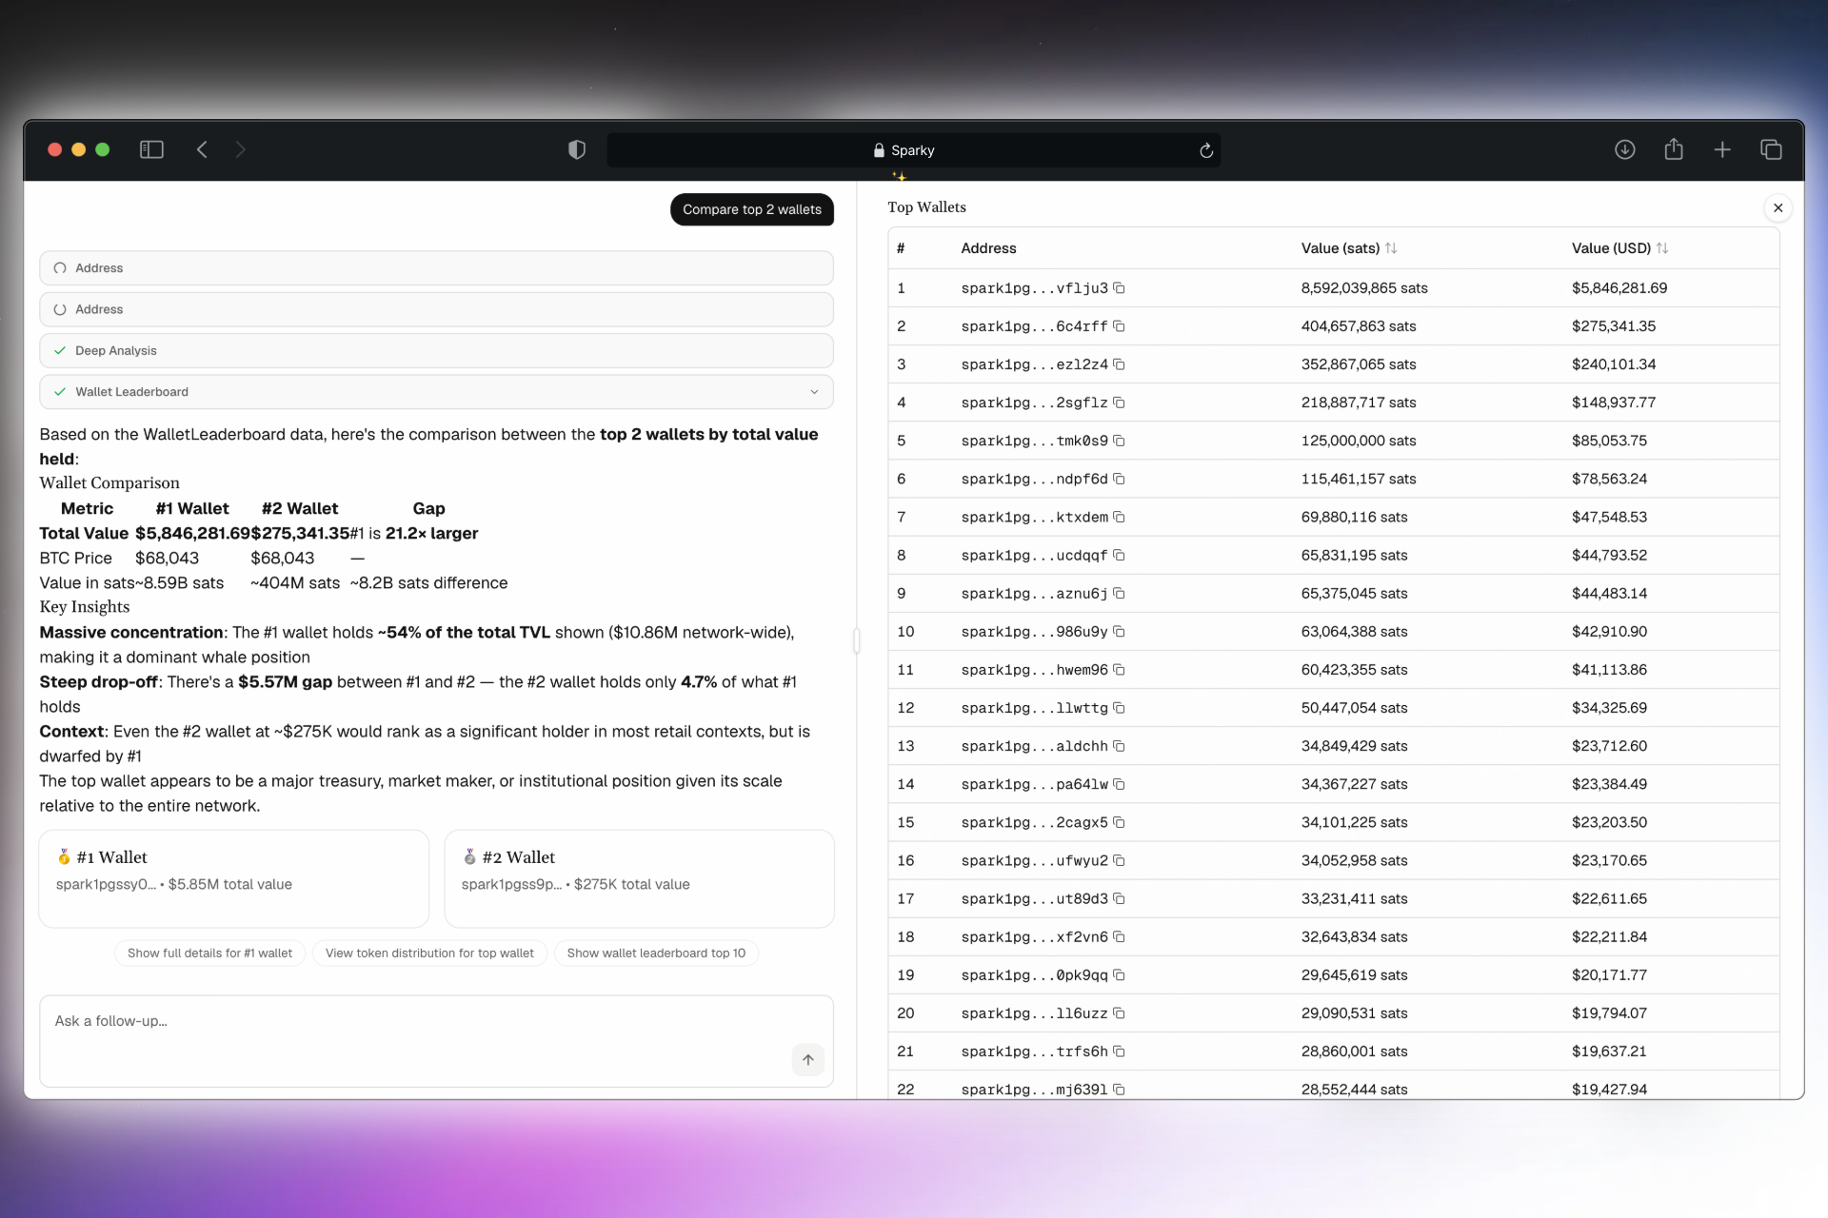Open the #1 Wallet summary card
The image size is (1828, 1218).
click(233, 878)
